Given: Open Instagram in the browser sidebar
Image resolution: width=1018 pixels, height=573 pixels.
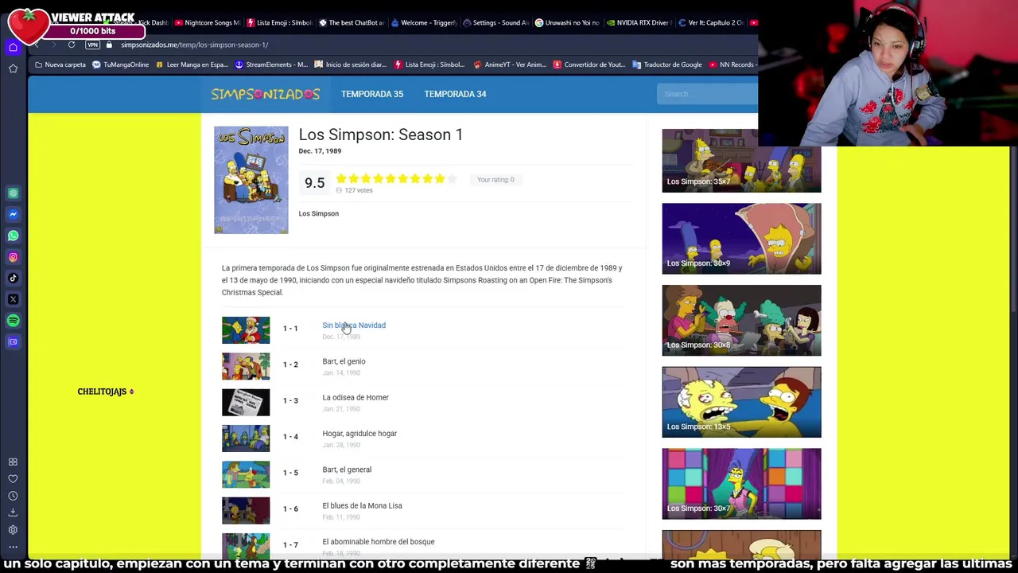Looking at the screenshot, I should click(x=13, y=257).
